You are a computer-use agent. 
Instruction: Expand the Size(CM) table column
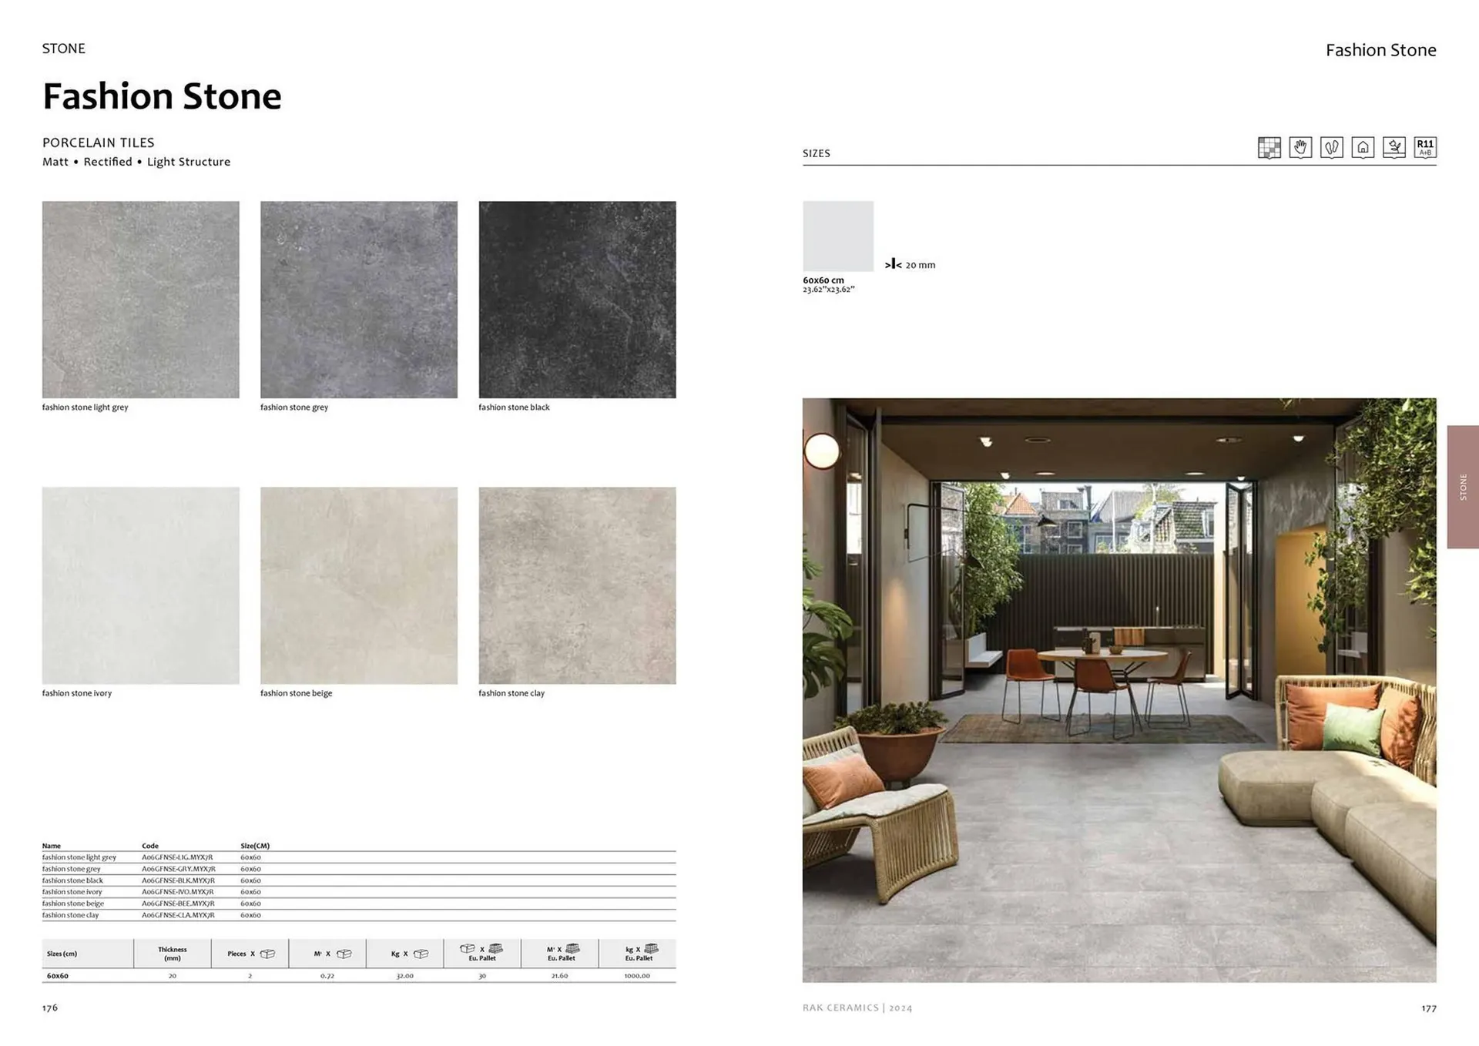257,845
